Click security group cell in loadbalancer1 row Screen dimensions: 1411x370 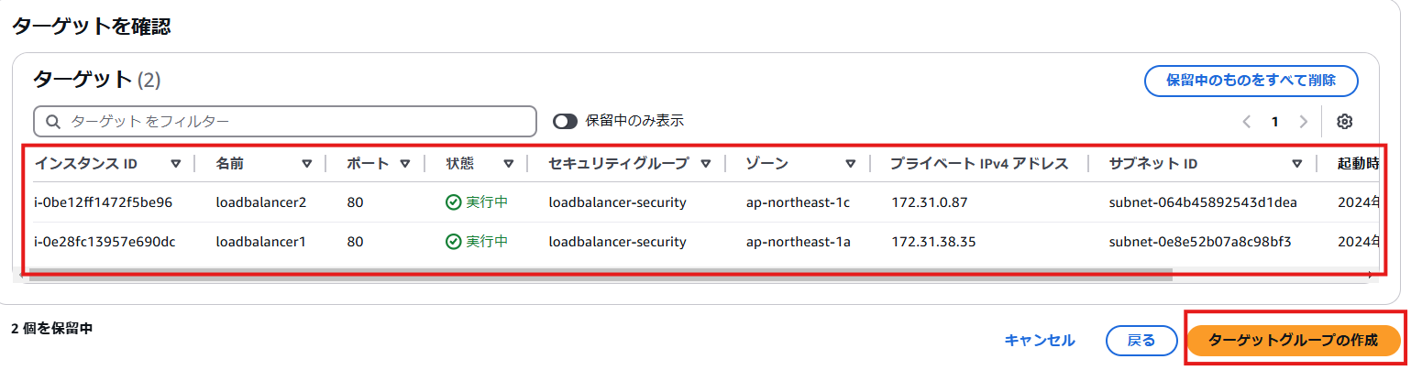point(617,242)
